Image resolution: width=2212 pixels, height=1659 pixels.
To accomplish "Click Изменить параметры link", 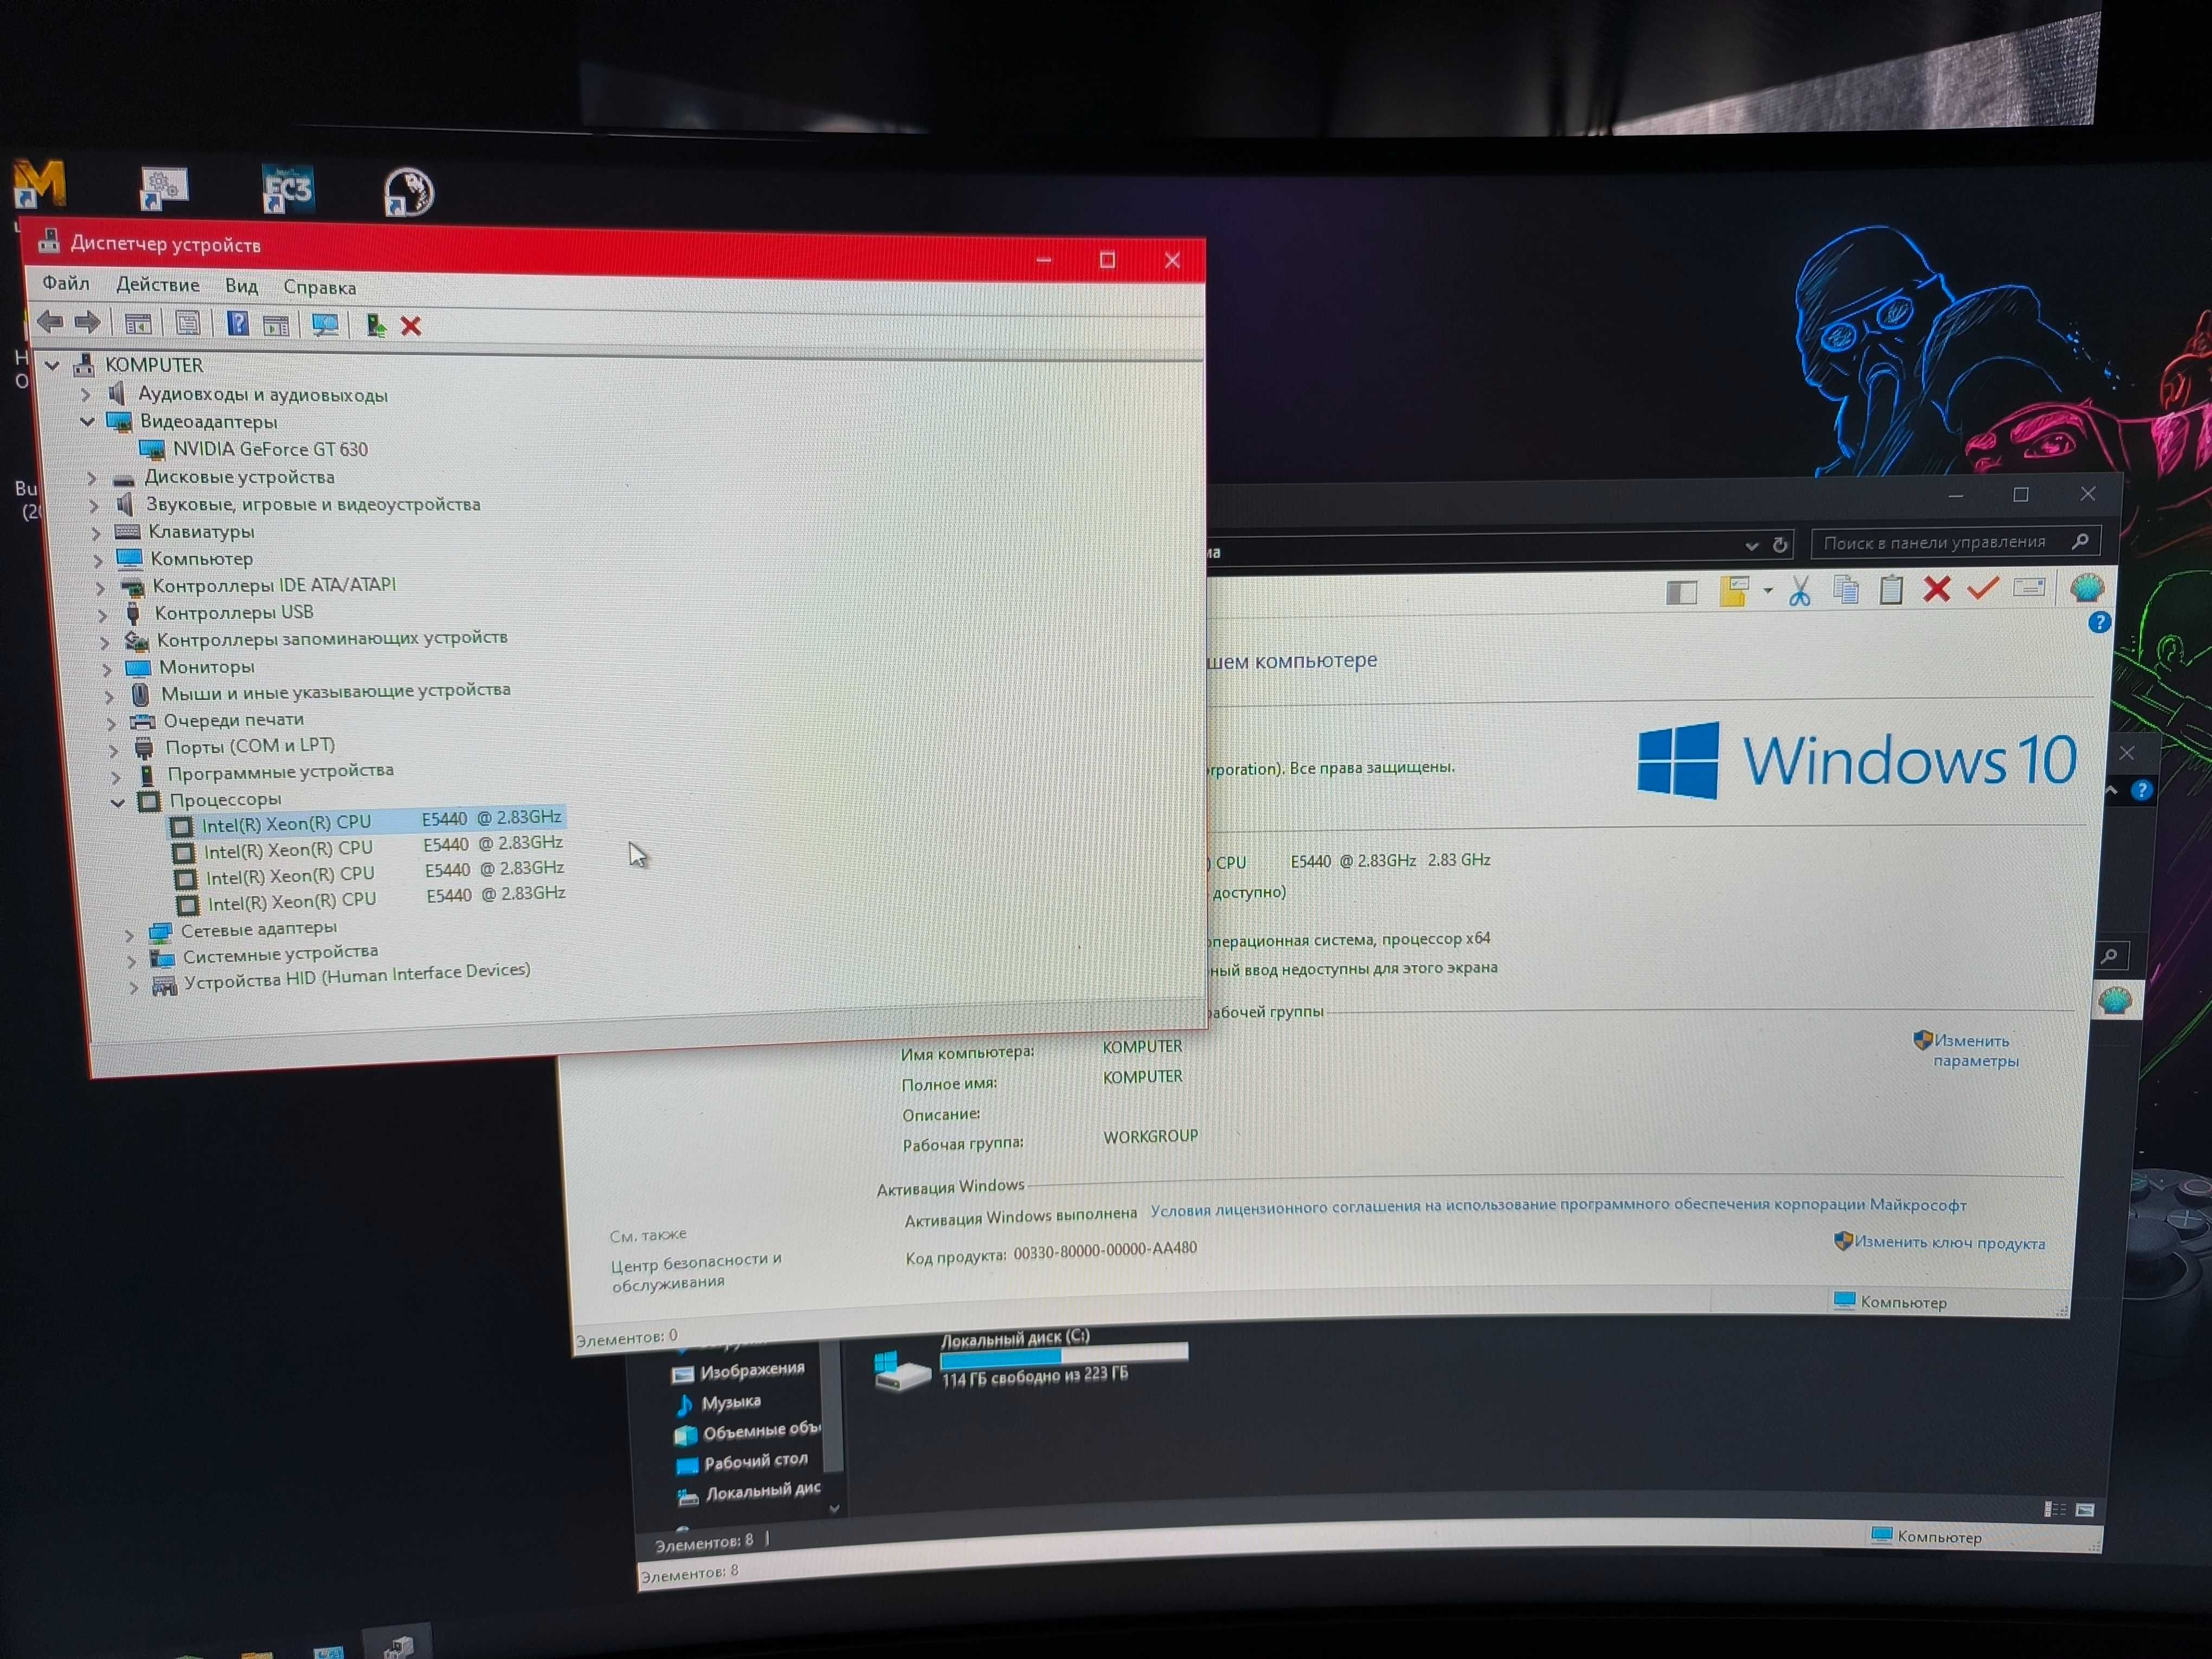I will tap(1975, 1051).
